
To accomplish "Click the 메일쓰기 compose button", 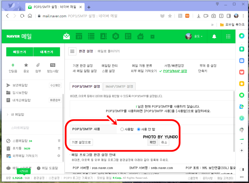I will coord(20,52).
